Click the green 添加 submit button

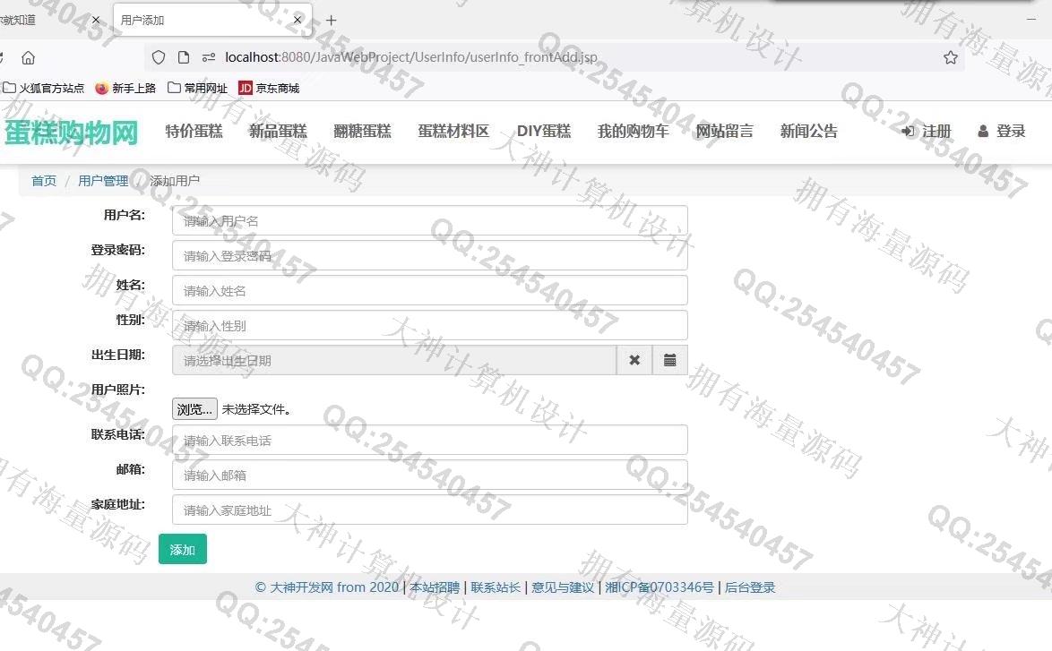[183, 549]
